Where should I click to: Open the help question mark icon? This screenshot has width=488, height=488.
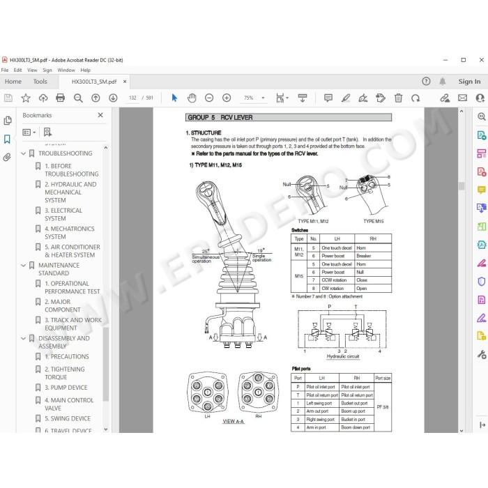point(426,82)
